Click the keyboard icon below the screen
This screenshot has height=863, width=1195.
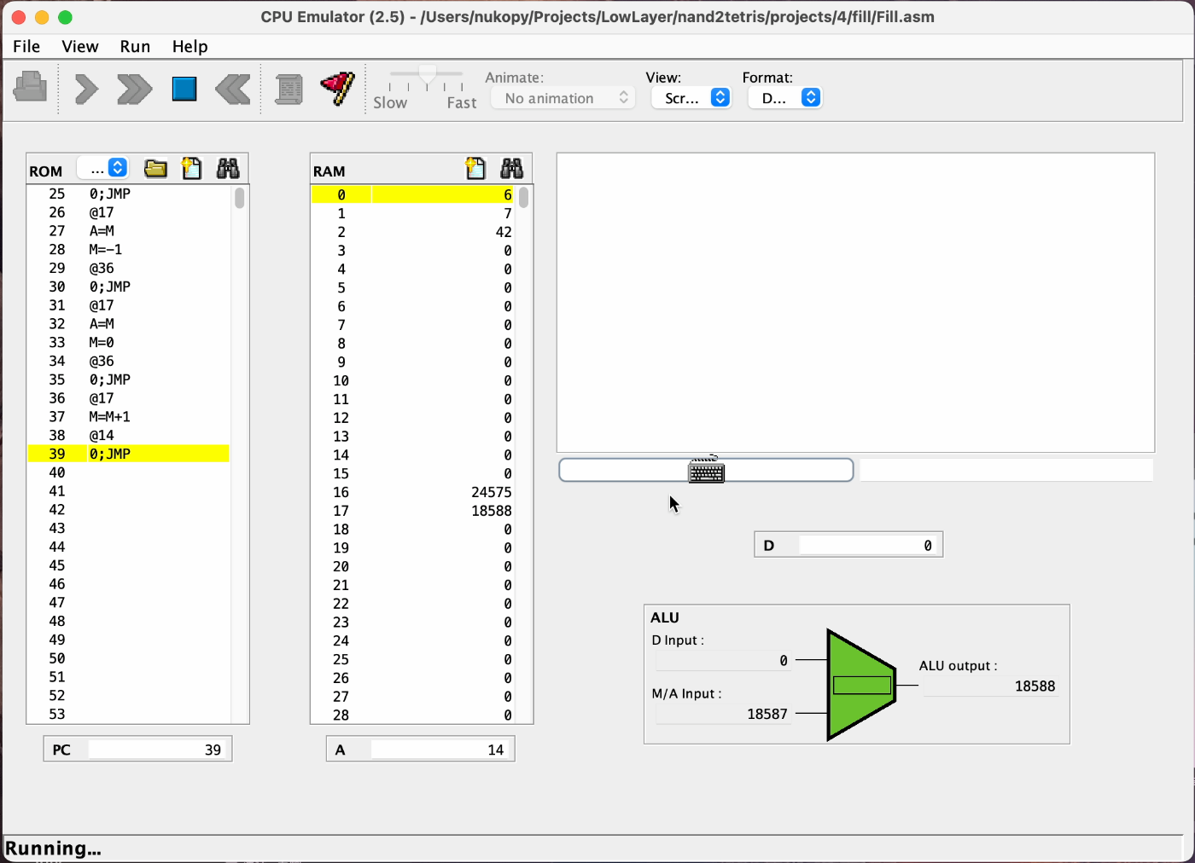[707, 470]
